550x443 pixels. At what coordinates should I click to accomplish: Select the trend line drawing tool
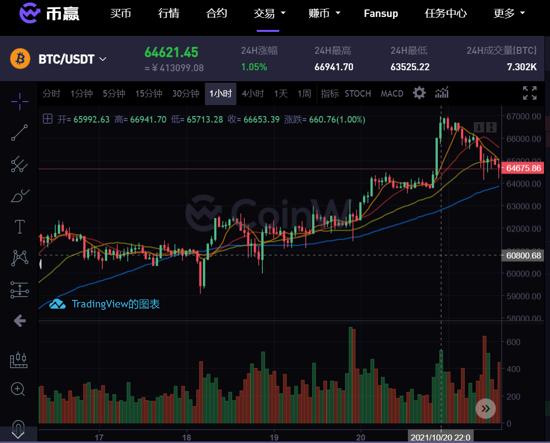[19, 133]
